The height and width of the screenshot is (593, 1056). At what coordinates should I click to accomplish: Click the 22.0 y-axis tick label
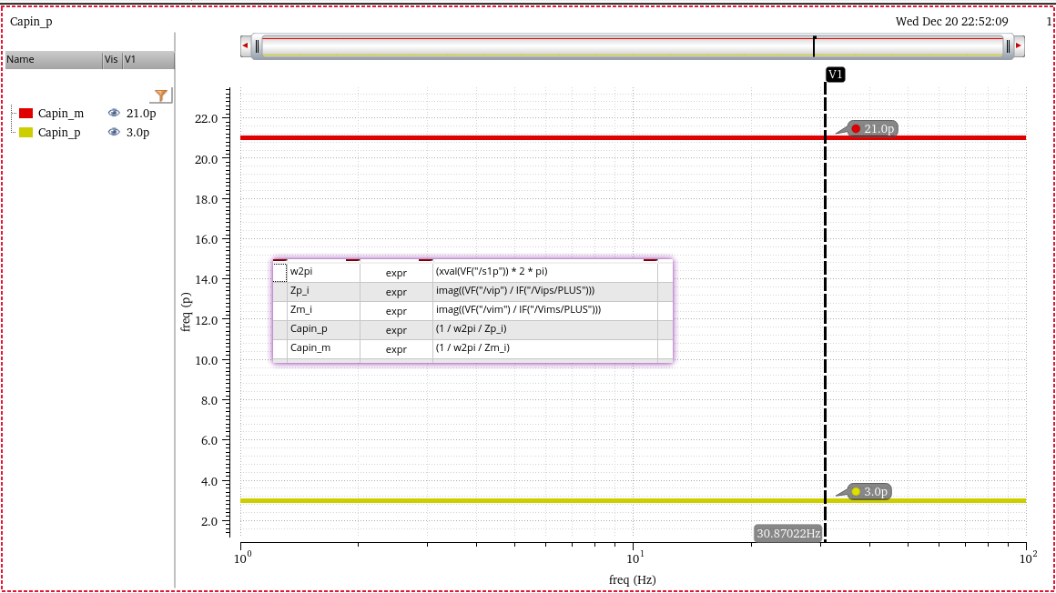tap(206, 118)
